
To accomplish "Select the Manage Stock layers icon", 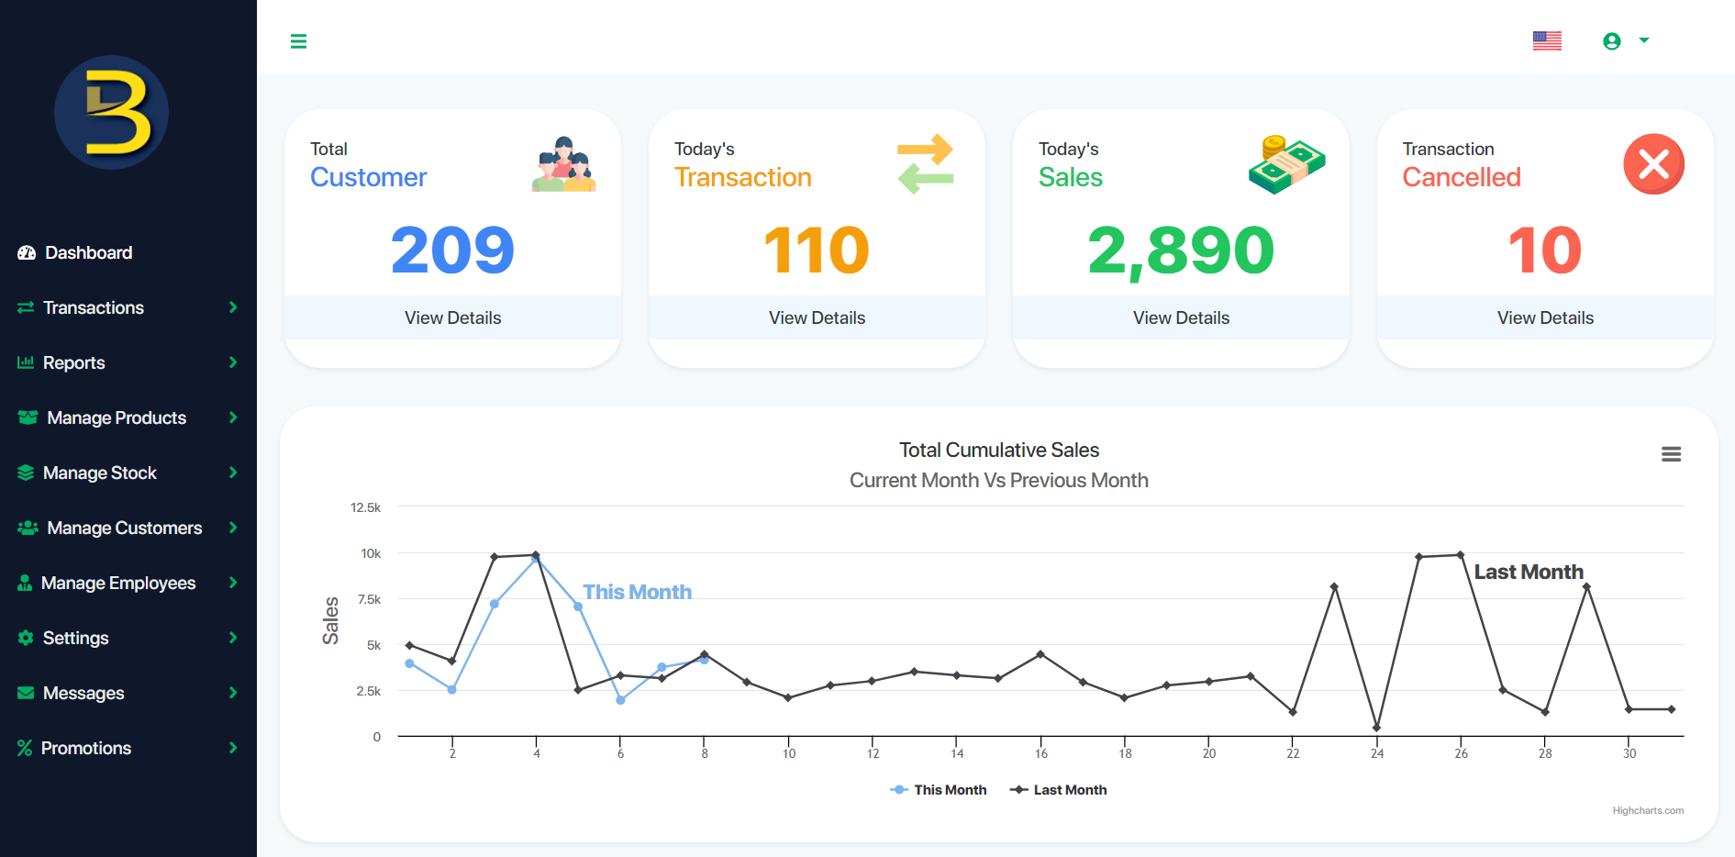I will tap(26, 473).
